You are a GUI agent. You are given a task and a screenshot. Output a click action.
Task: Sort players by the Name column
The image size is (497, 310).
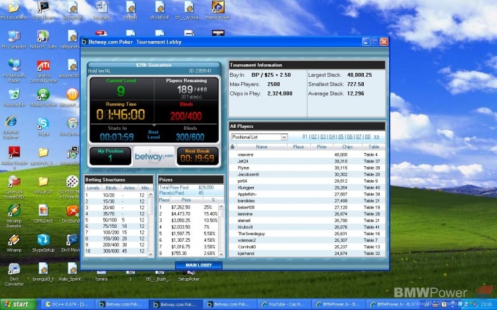click(x=262, y=147)
